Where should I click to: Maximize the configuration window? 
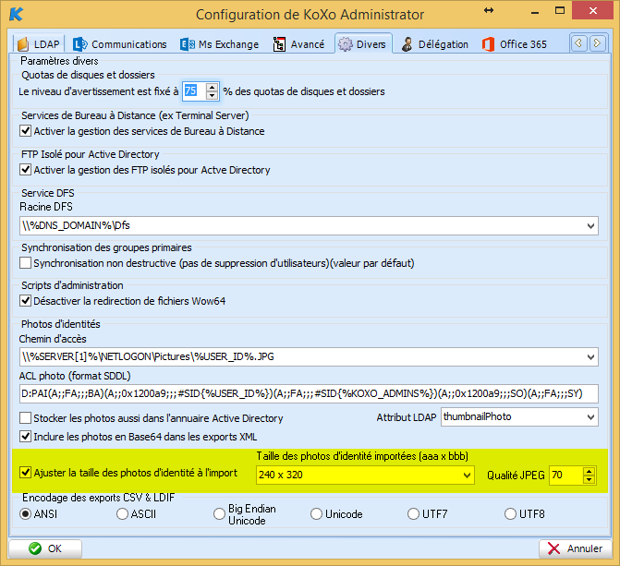click(560, 11)
